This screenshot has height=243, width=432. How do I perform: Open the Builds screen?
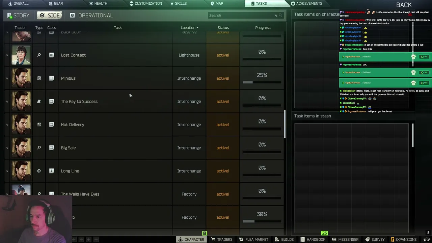(x=284, y=239)
